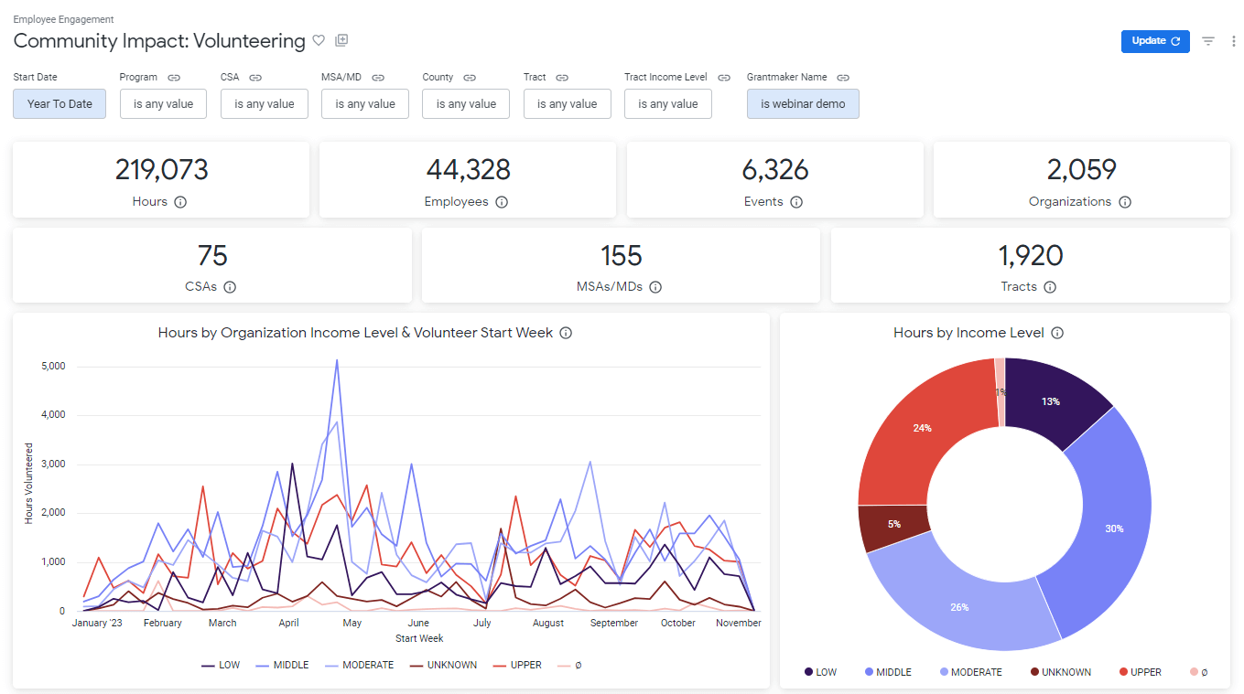Image resolution: width=1244 pixels, height=694 pixels.
Task: Toggle MODERATE slice in donut chart legend
Action: coord(970,672)
